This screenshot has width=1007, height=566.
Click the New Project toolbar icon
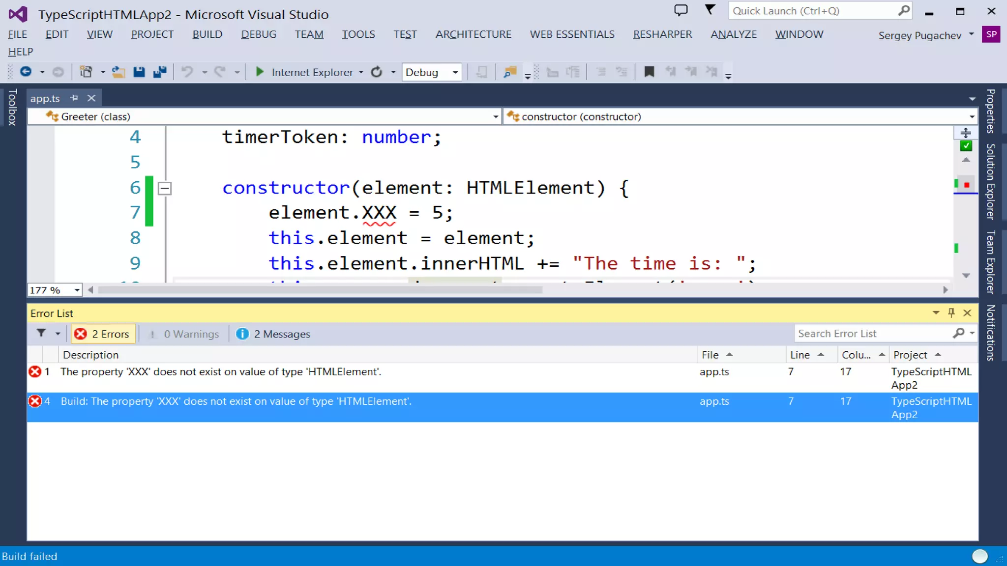coord(86,72)
